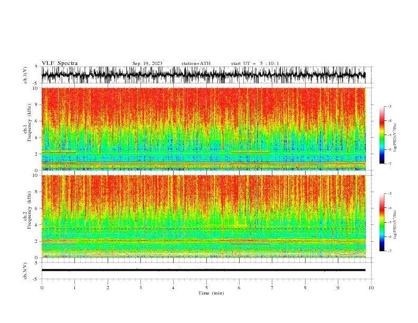Screen dimensions: 418x323
Task: Click the lower colorbar 'log(PSD)(V²/Hz)' label
Action: pyautogui.click(x=395, y=224)
